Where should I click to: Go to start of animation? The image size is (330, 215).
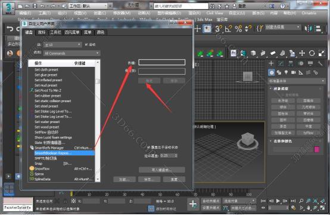point(263,201)
